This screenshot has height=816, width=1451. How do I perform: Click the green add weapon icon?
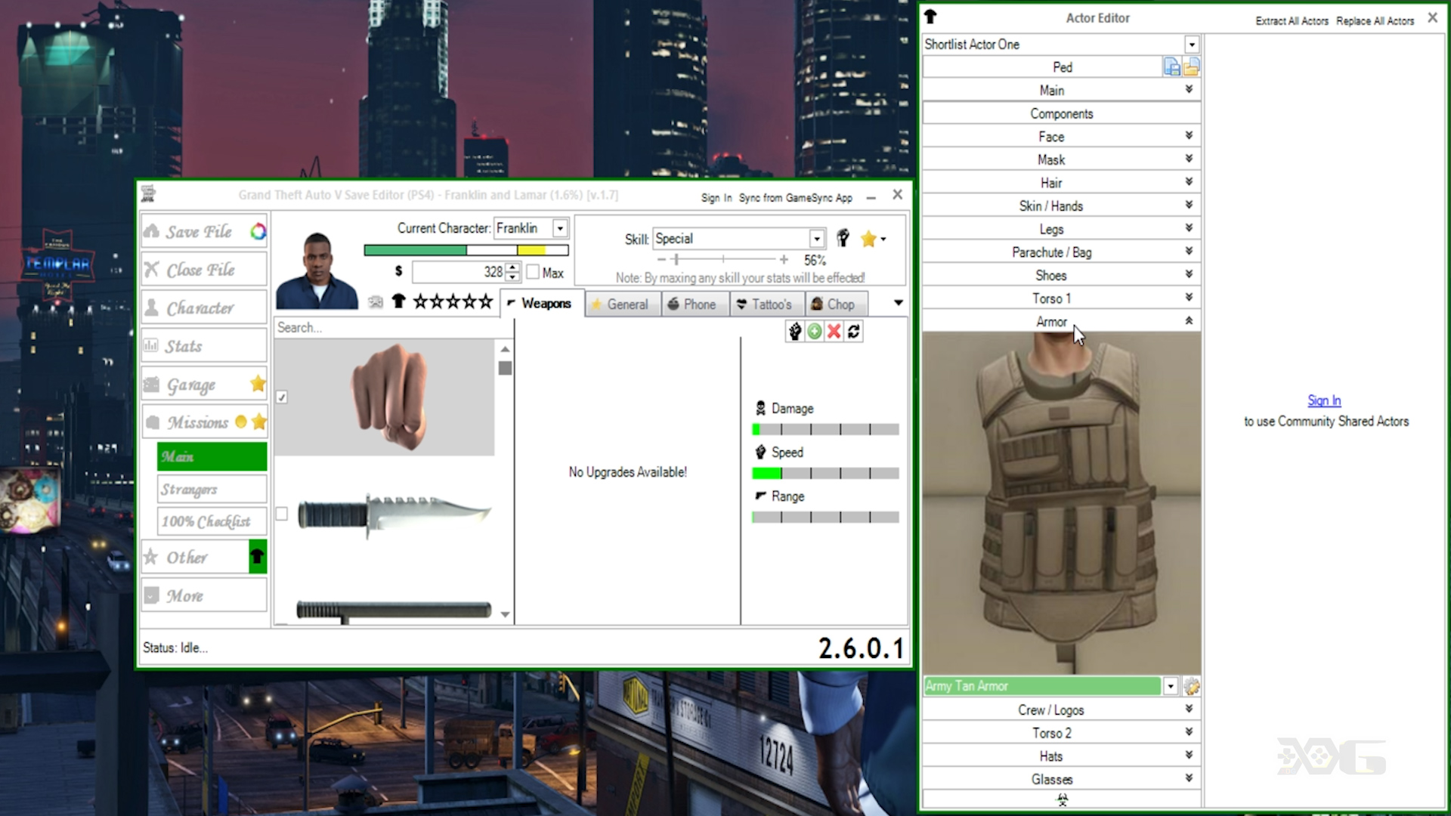click(x=815, y=331)
